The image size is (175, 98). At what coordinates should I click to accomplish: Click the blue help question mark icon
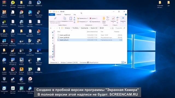pyautogui.click(x=126, y=14)
